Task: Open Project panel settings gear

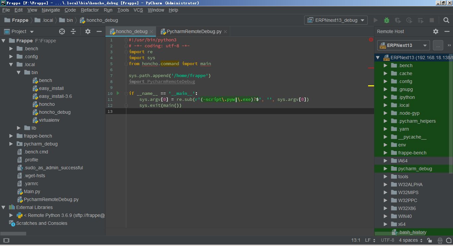Action: click(x=88, y=31)
